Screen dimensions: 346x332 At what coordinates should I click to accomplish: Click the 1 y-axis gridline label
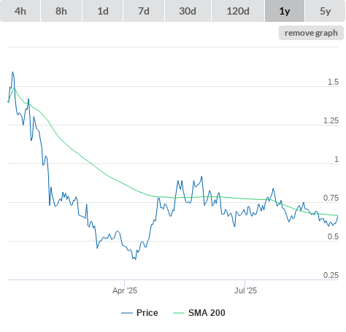pyautogui.click(x=337, y=159)
